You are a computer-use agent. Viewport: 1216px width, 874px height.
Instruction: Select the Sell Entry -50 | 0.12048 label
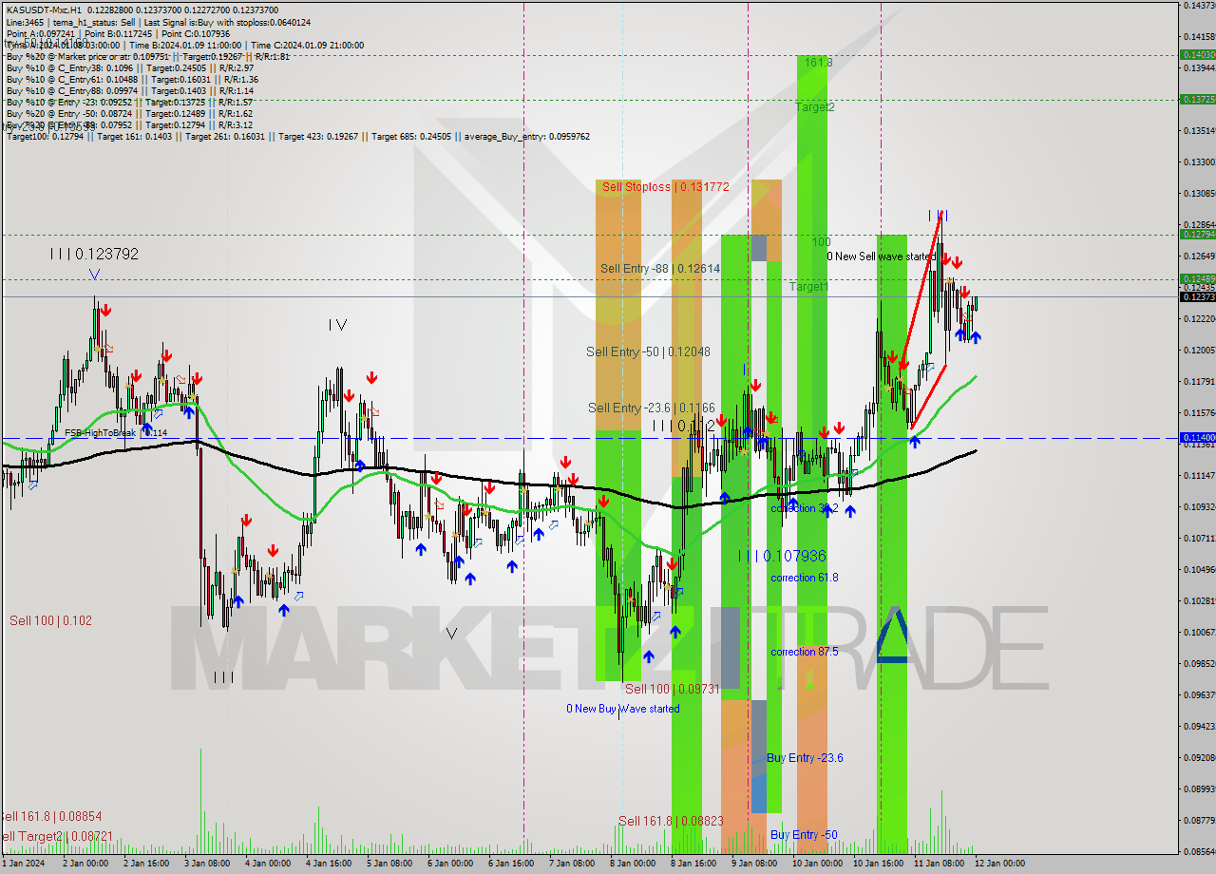648,351
